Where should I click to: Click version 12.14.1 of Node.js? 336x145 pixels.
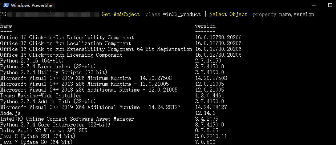pyautogui.click(x=205, y=113)
